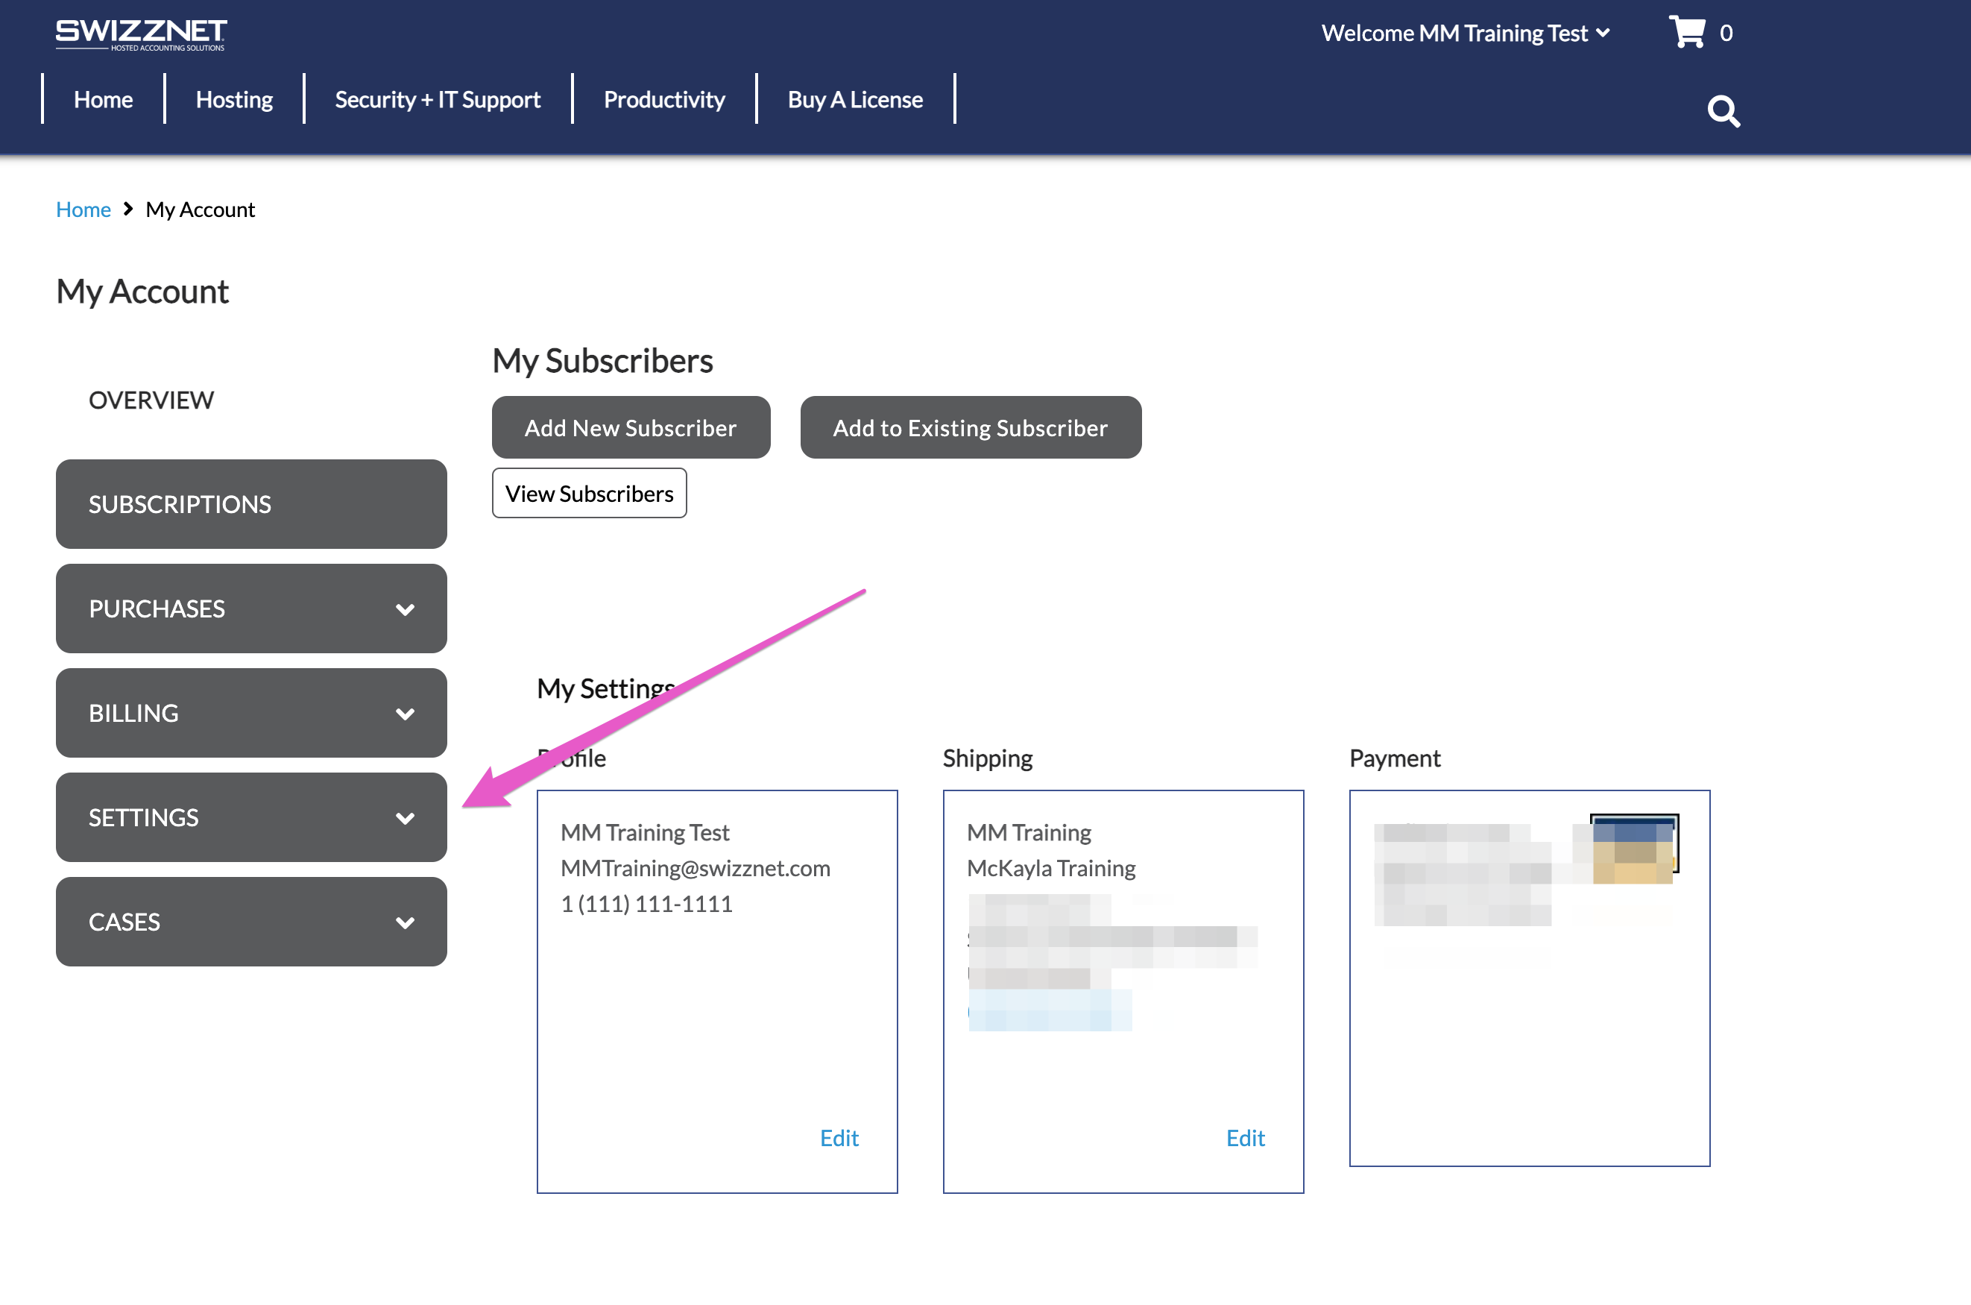Open the Settings sidebar label
1971x1305 pixels.
point(144,818)
